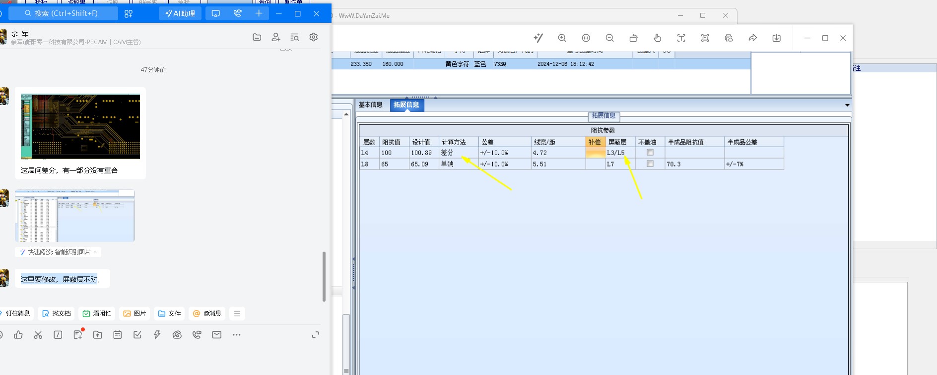Viewport: 937px width, 375px height.
Task: Click the text recognition icon
Action: (681, 38)
